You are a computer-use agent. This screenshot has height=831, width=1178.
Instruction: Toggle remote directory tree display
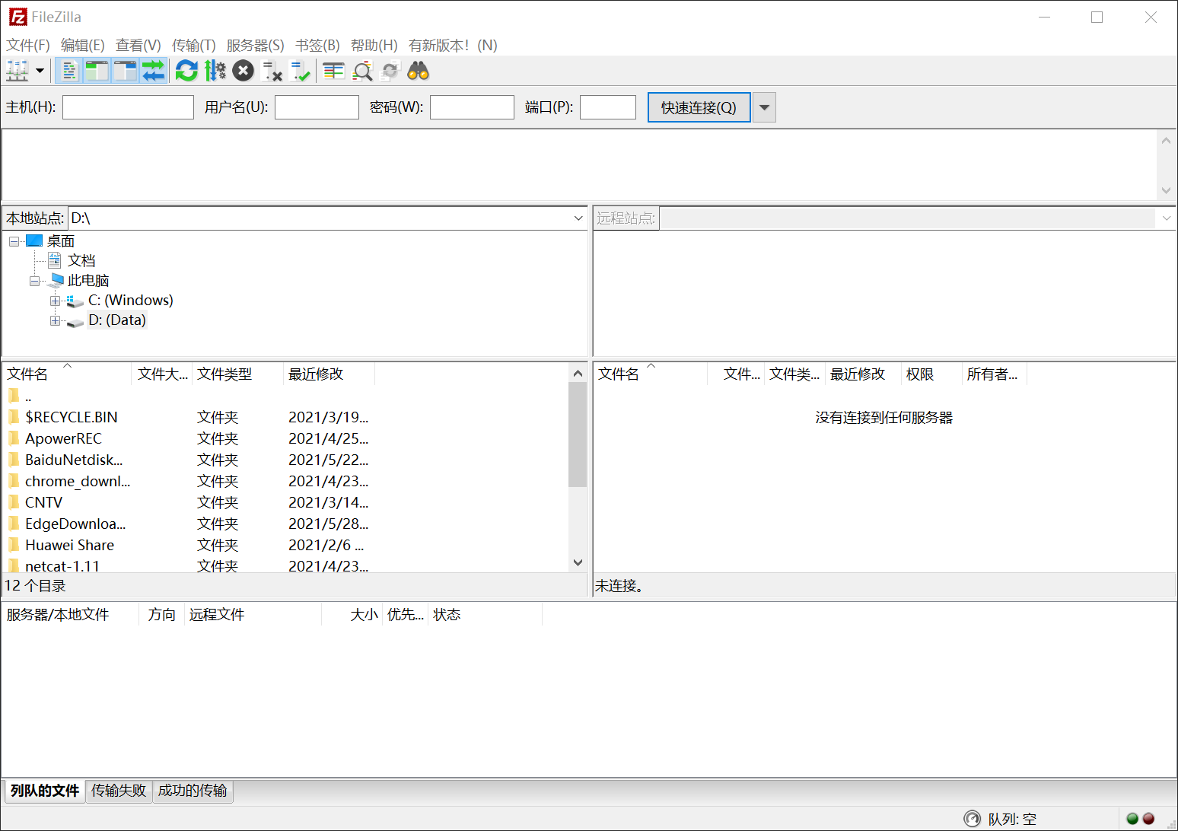(x=125, y=71)
